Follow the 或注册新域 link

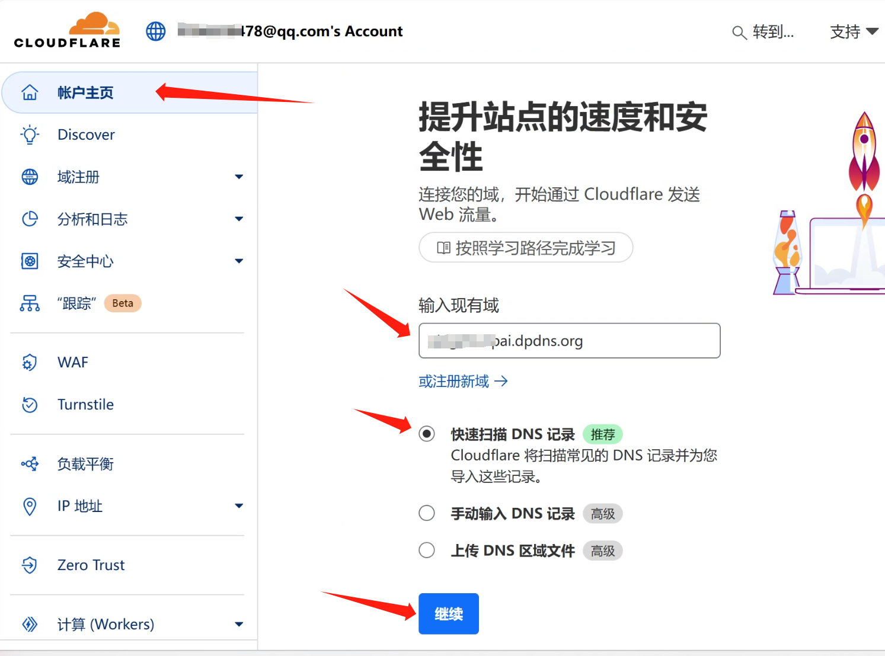point(463,381)
